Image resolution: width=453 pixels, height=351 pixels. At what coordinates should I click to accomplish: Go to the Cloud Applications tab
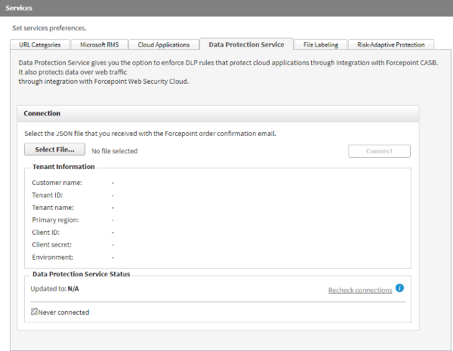pyautogui.click(x=164, y=45)
